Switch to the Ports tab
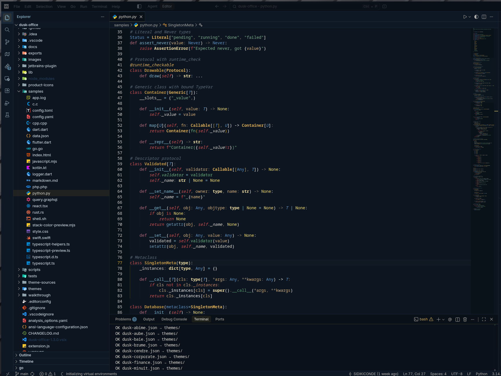 click(x=220, y=319)
